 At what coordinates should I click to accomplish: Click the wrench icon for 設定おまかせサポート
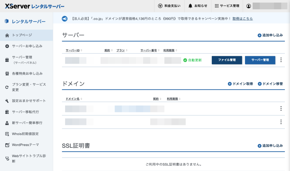tap(7, 101)
